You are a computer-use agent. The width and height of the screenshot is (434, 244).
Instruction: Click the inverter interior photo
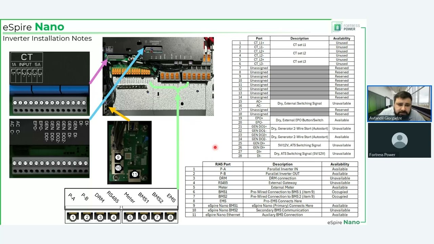pyautogui.click(x=158, y=77)
